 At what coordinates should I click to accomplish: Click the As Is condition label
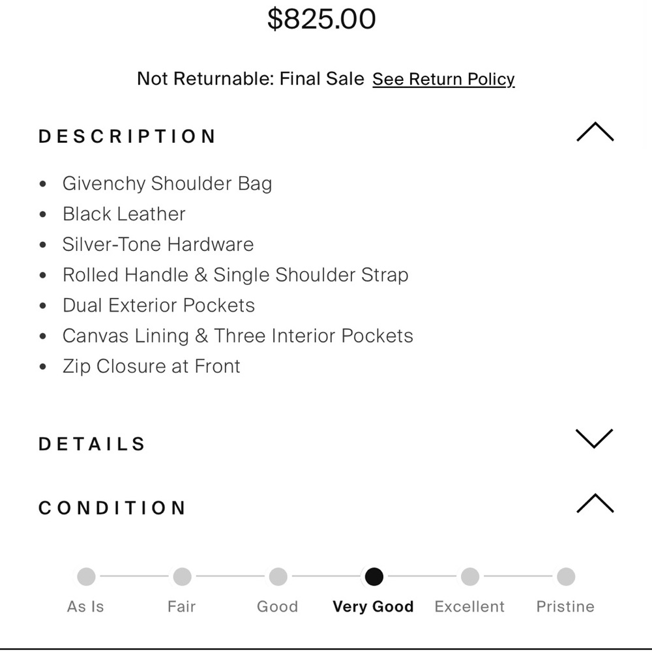point(85,606)
